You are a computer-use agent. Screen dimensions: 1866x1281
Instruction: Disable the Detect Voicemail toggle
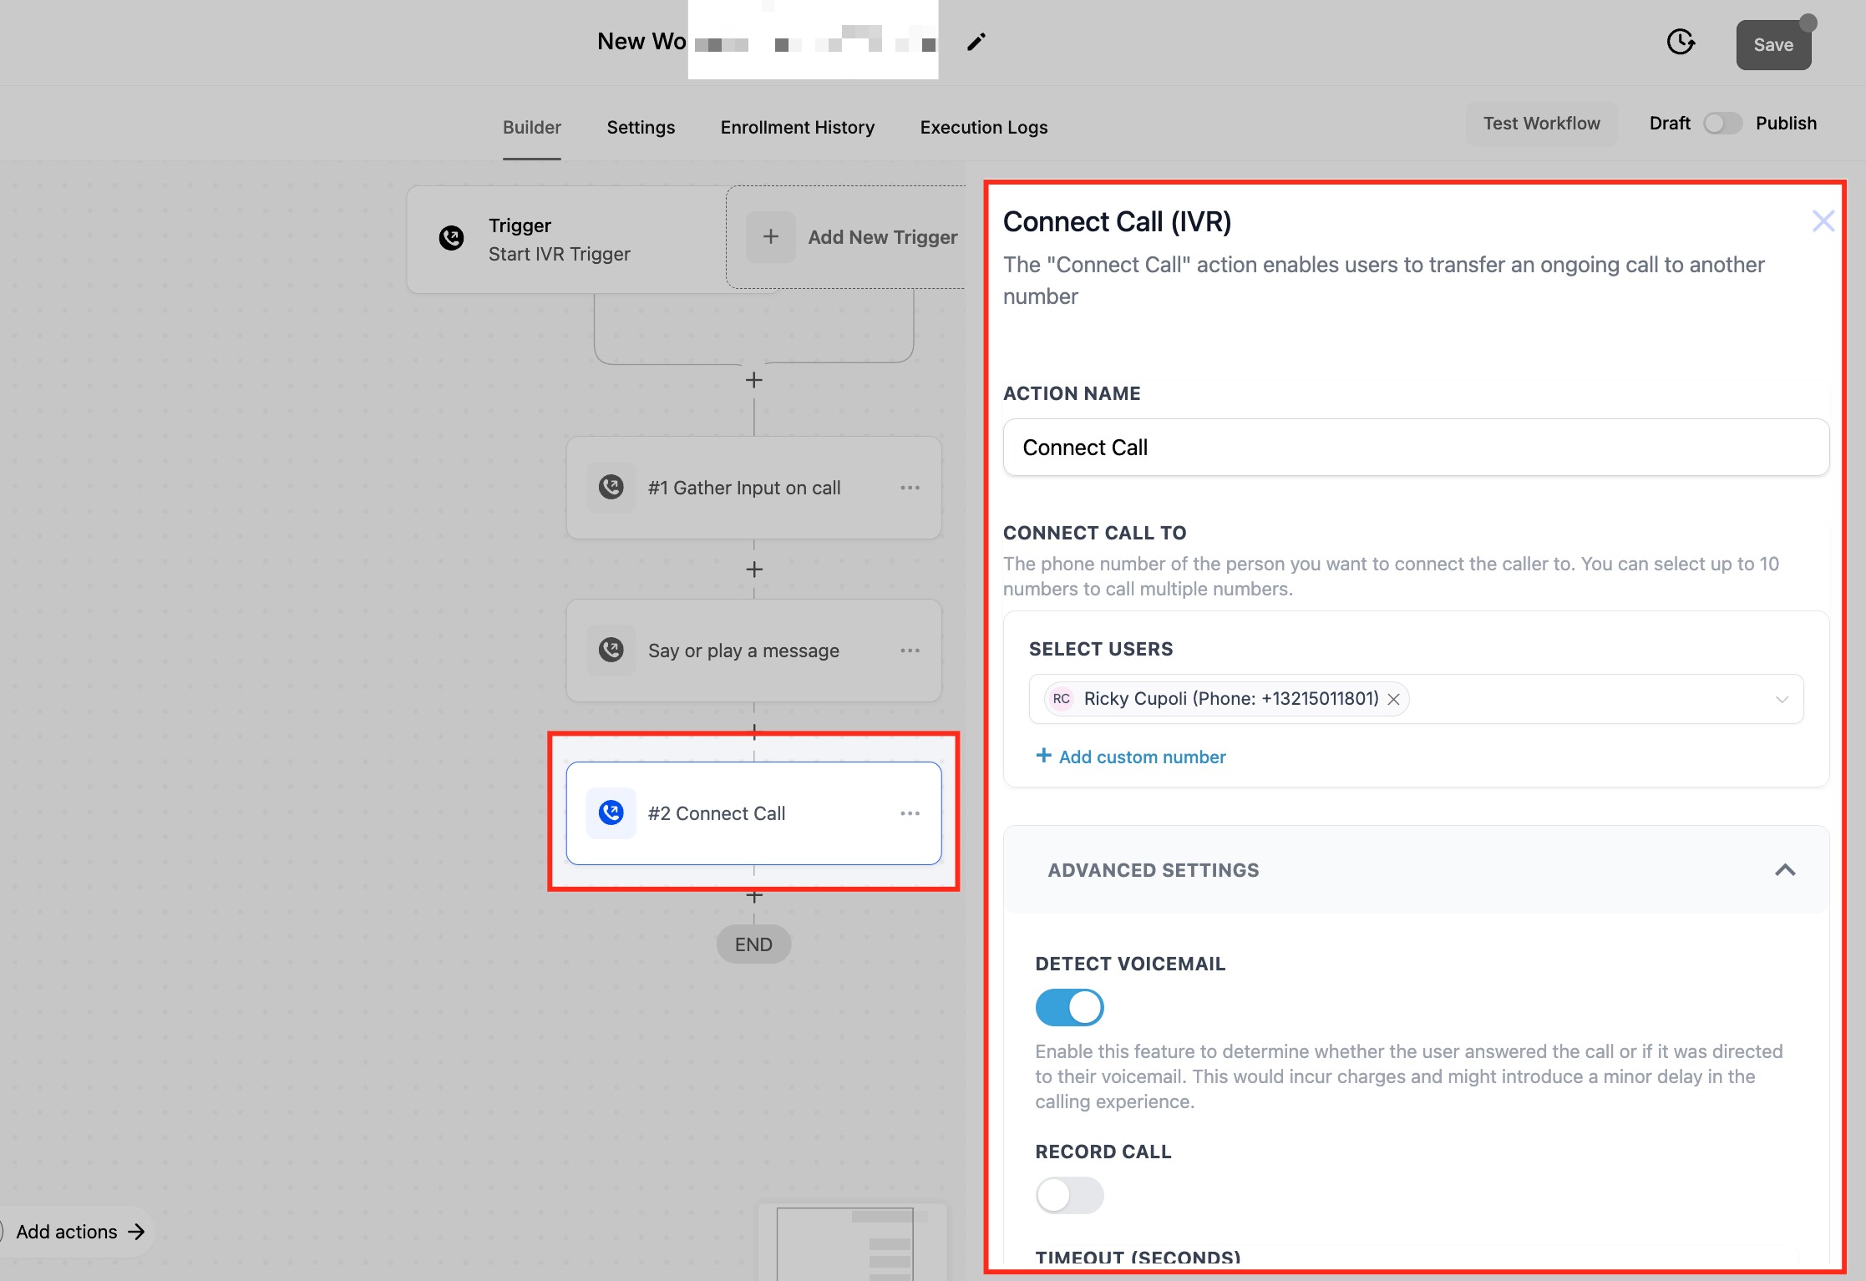1069,1007
